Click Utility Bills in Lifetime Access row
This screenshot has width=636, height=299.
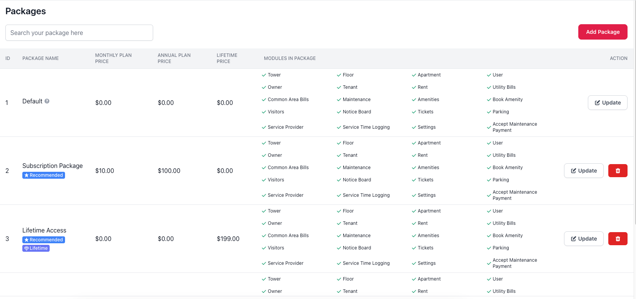[504, 223]
